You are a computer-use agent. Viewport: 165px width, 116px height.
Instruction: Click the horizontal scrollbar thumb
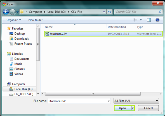click(93, 94)
